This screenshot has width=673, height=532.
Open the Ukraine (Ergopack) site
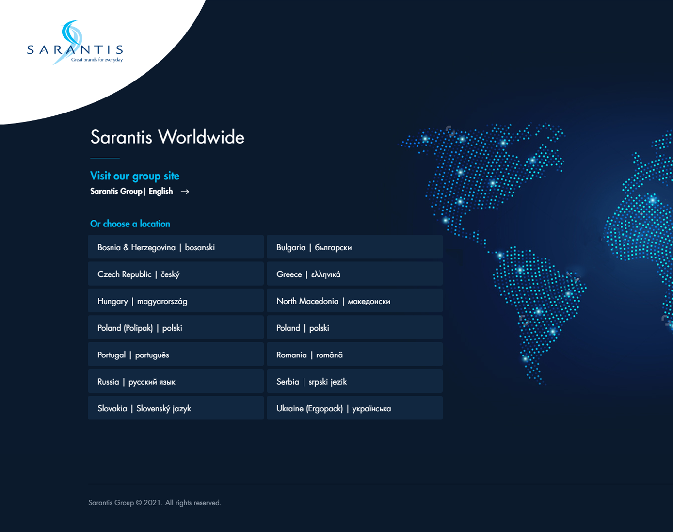[354, 408]
